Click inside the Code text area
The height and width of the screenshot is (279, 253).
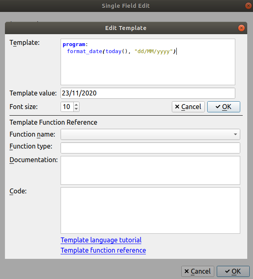[x=150, y=210]
